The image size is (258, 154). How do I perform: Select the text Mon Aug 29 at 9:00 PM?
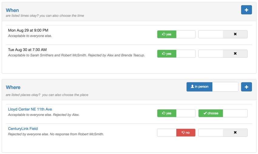28,30
